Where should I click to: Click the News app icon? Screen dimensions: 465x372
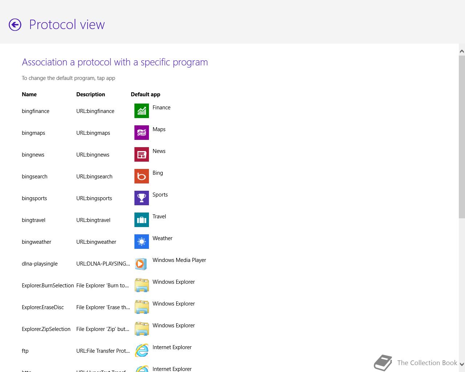(x=142, y=154)
